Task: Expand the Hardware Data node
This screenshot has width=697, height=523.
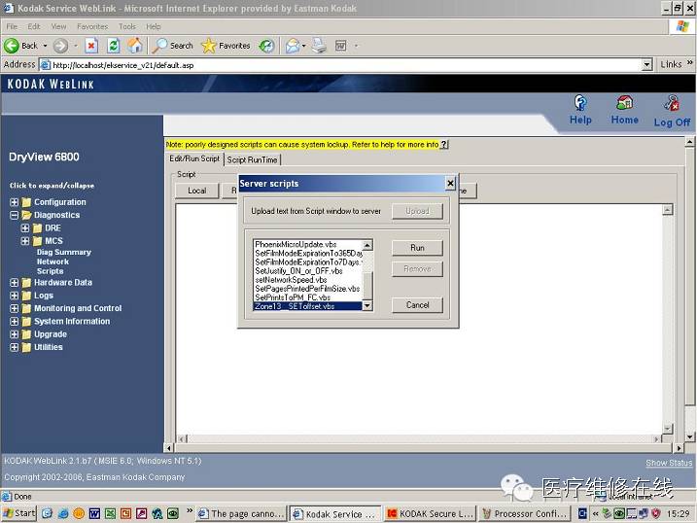Action: click(x=15, y=283)
